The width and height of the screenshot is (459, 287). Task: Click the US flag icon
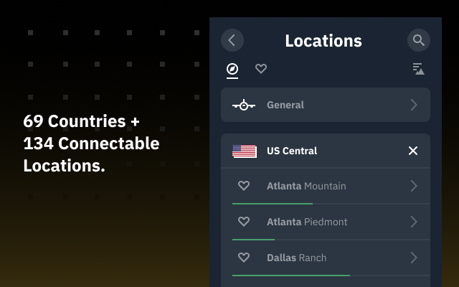click(x=245, y=151)
